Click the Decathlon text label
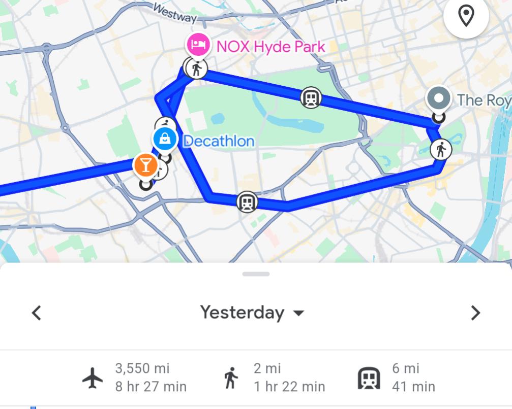 pos(218,141)
